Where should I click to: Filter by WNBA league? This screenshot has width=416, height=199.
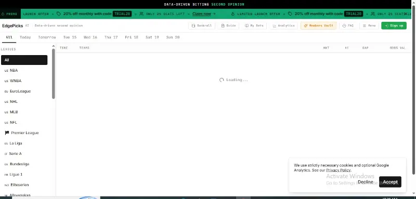[24, 81]
